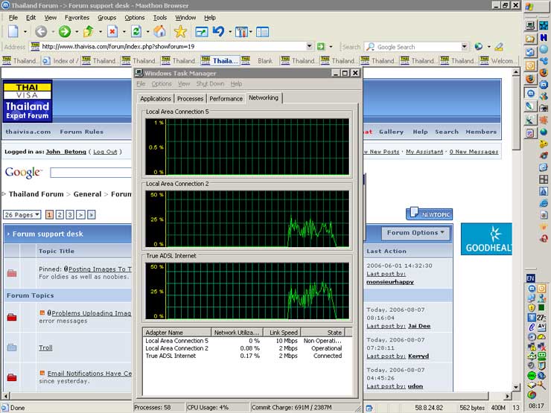Click the New page toolbar icon
The image size is (551, 413).
[x=13, y=31]
